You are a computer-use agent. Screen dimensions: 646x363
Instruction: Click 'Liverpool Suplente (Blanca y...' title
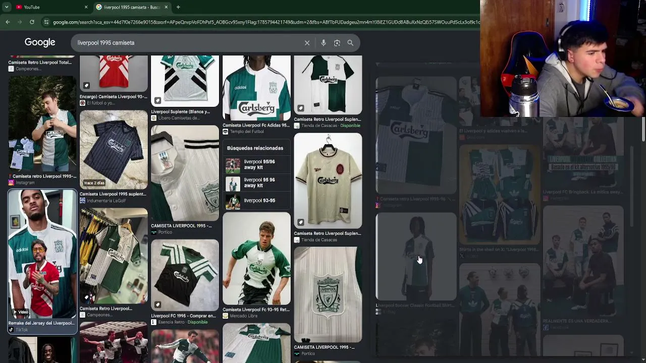[x=180, y=112]
